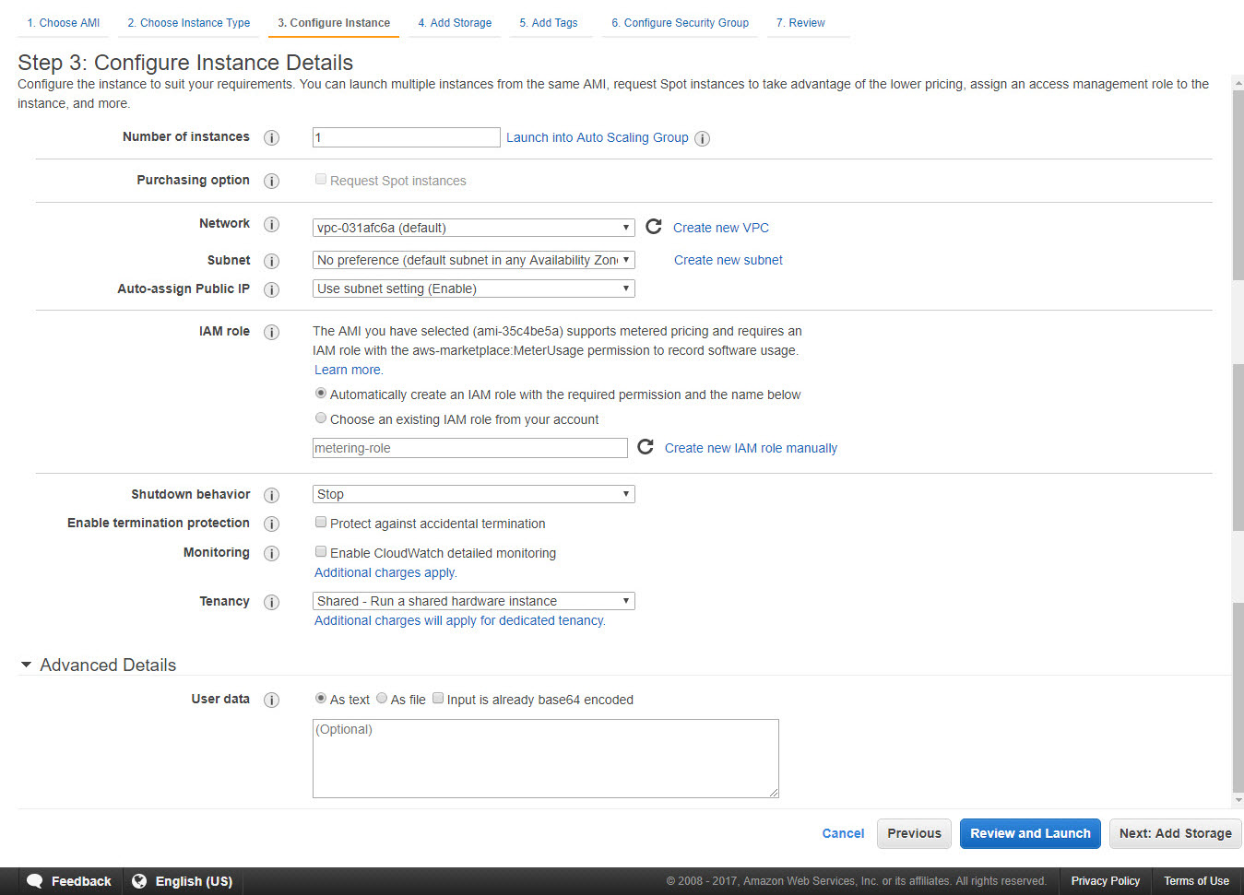This screenshot has width=1244, height=895.
Task: Select the 3. Configure Instance tab
Action: point(334,23)
